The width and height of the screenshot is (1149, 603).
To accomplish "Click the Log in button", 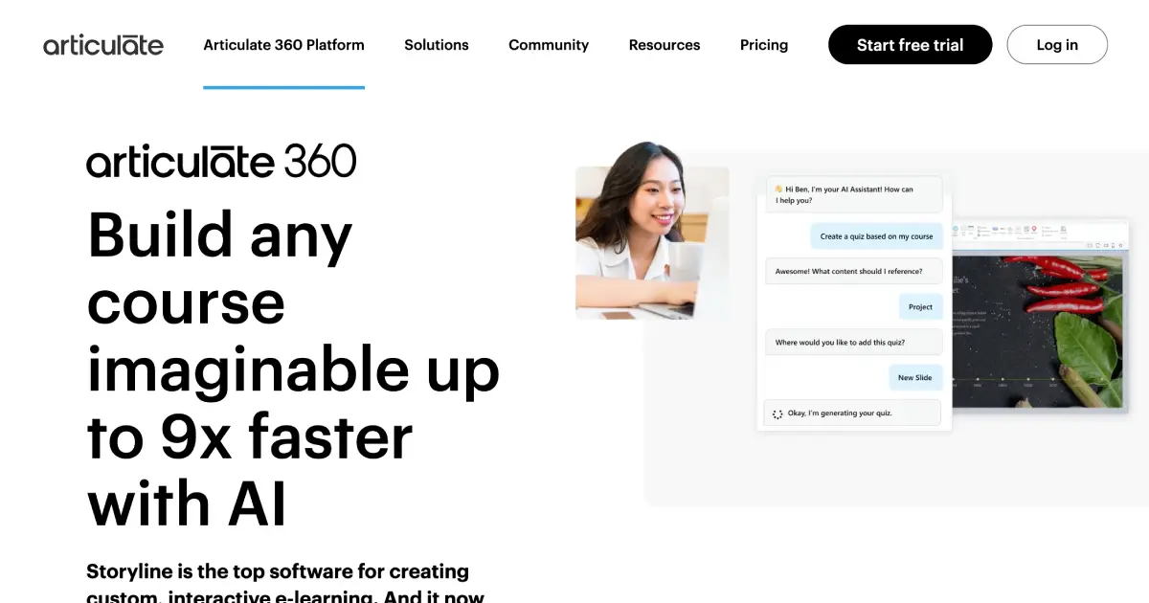I will pos(1057,44).
